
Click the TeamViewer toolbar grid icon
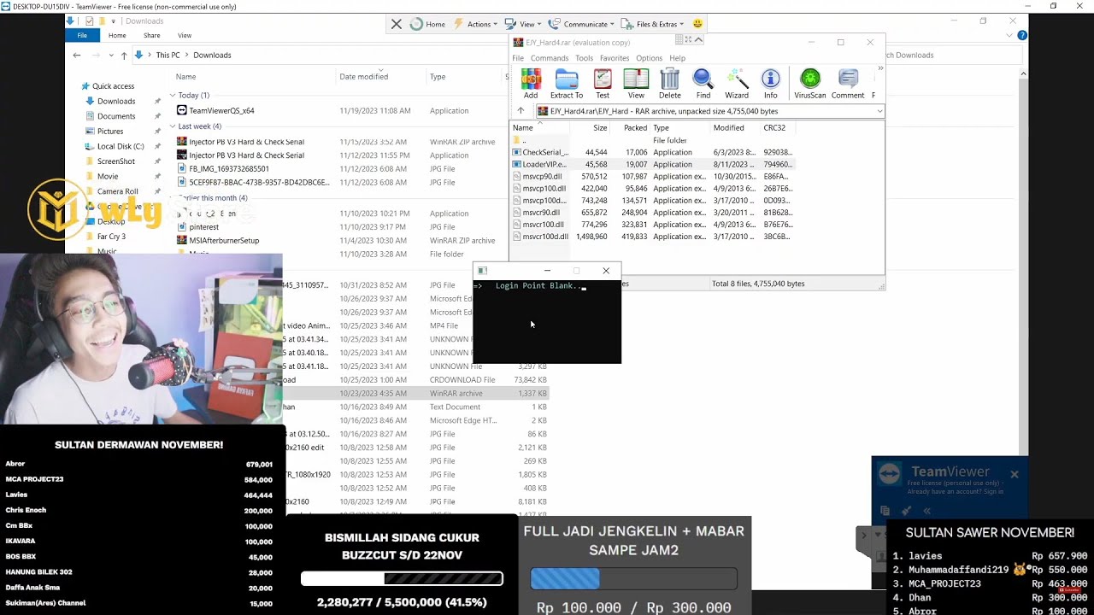click(681, 39)
